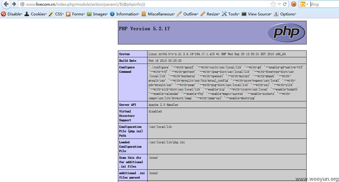Go forward with the forward arrow
The width and height of the screenshot is (339, 182).
click(x=14, y=4)
